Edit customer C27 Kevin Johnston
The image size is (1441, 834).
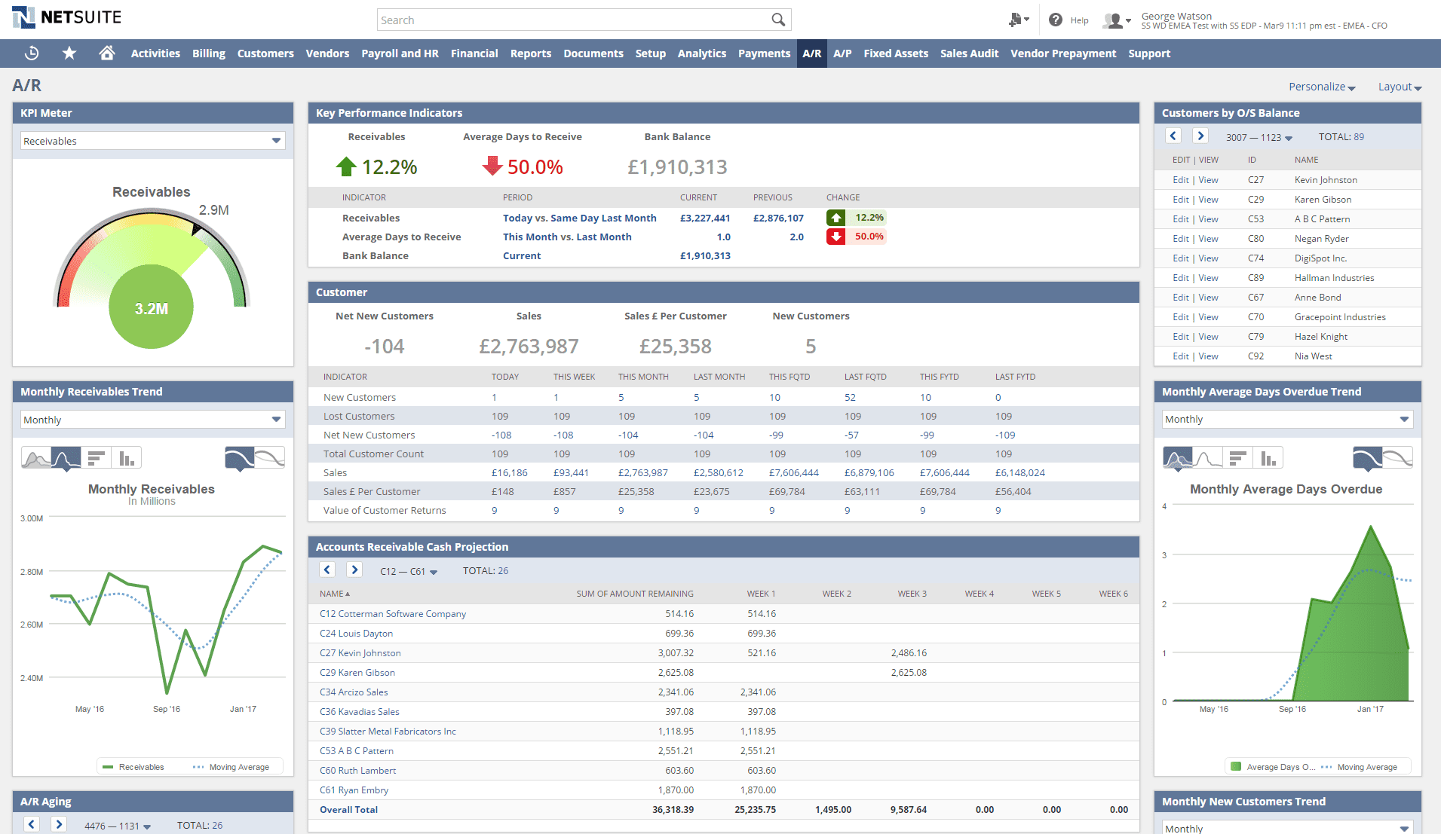coord(1181,180)
